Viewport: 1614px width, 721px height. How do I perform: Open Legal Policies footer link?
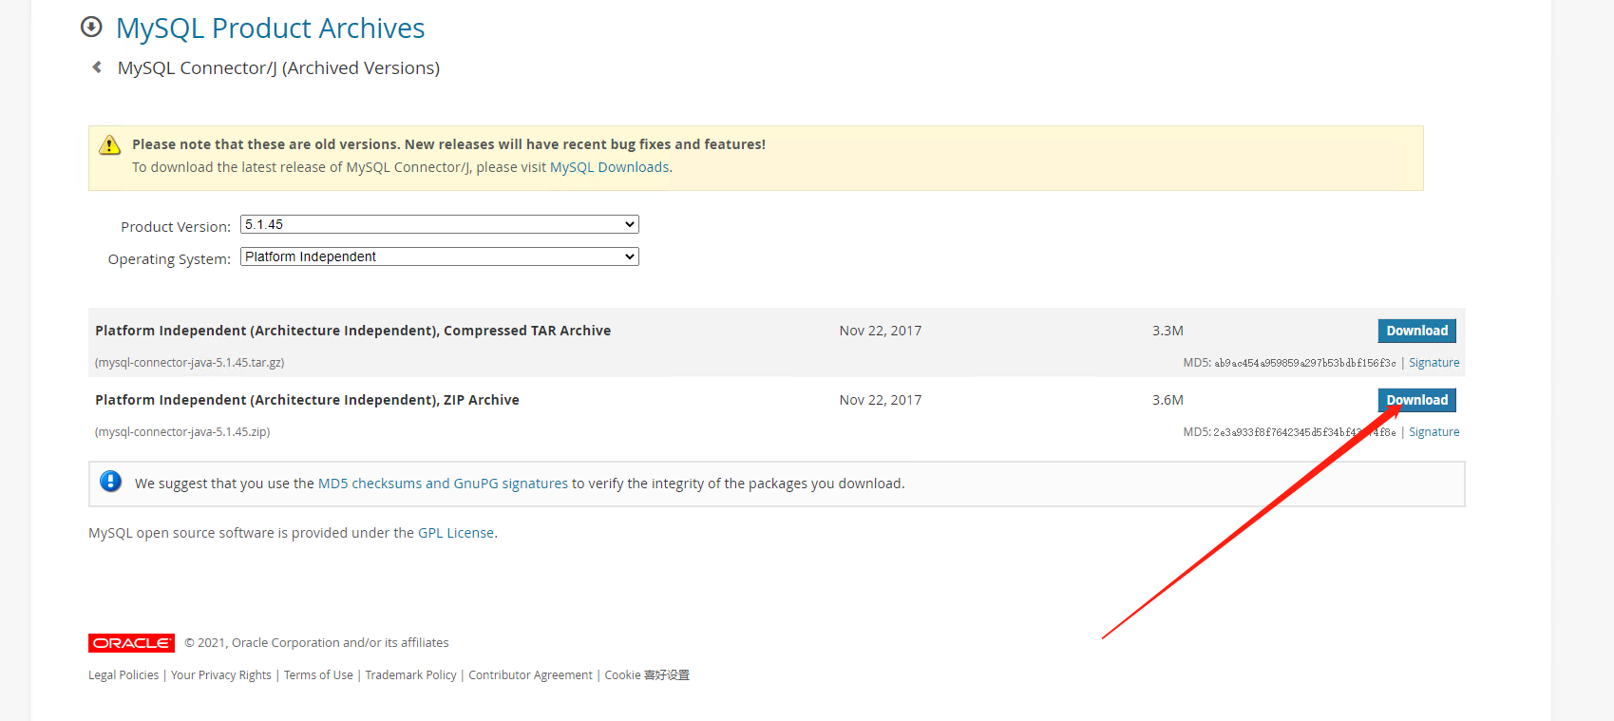tap(123, 675)
